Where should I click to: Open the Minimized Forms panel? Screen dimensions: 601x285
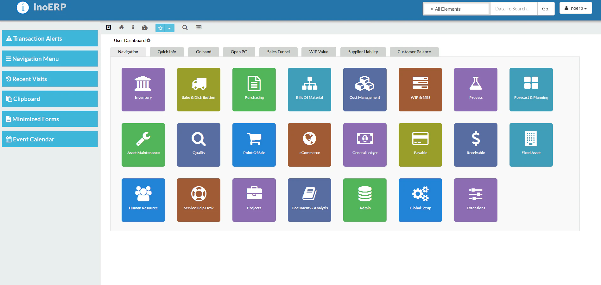coord(50,119)
